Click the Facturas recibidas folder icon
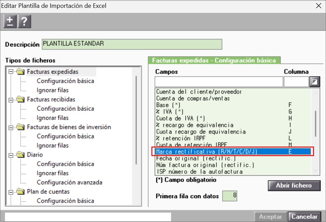This screenshot has width=326, height=222. point(21,99)
